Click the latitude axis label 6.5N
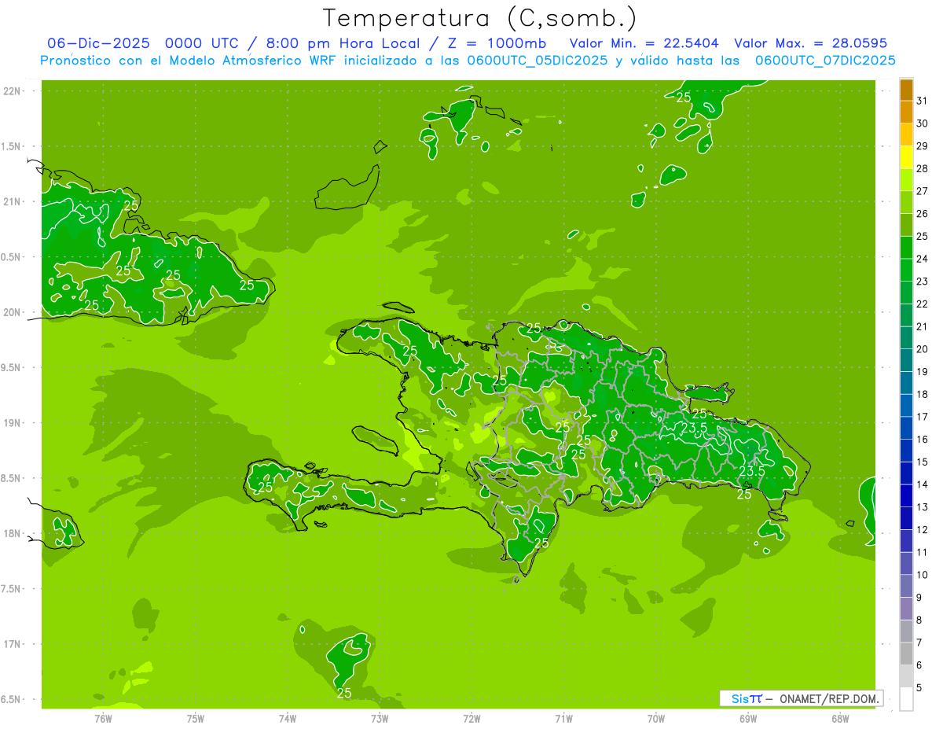 pyautogui.click(x=12, y=699)
